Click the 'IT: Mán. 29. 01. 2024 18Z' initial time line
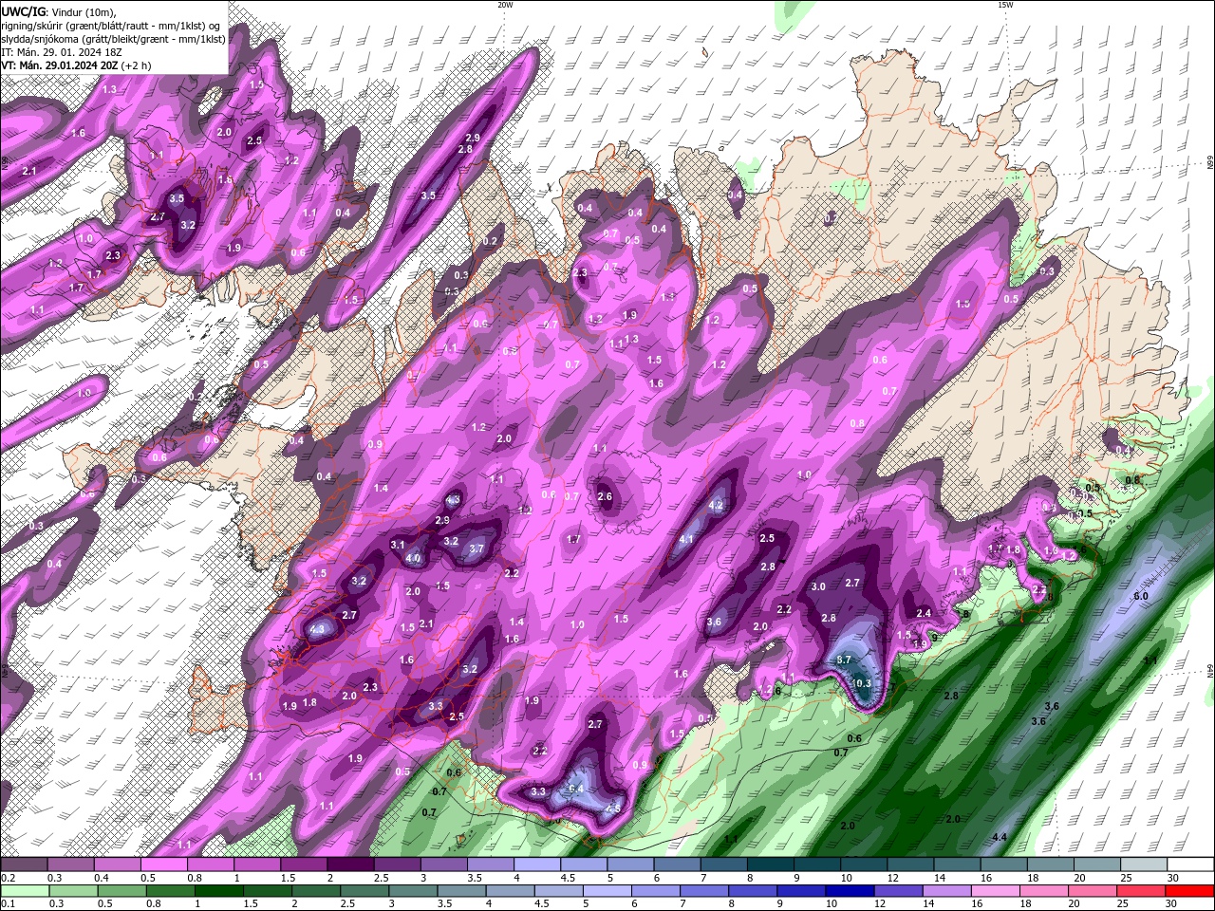 point(60,52)
